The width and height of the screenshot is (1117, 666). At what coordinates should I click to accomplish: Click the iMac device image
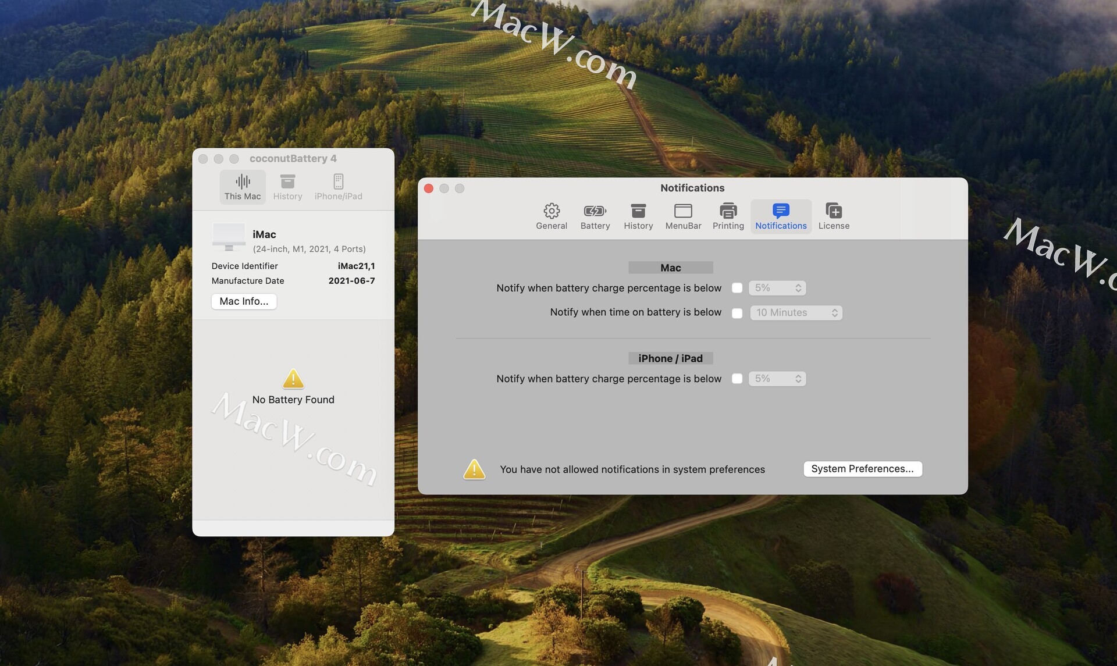(x=229, y=237)
